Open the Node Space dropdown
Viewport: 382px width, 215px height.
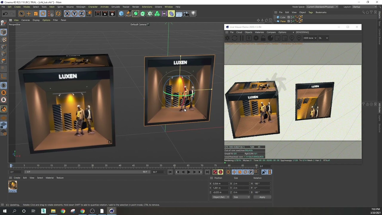(x=322, y=7)
